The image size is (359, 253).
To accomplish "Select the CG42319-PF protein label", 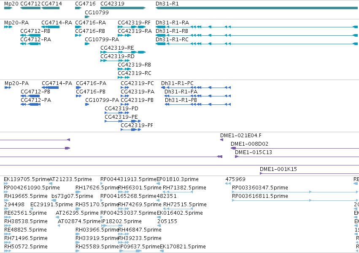I will point(137,125).
